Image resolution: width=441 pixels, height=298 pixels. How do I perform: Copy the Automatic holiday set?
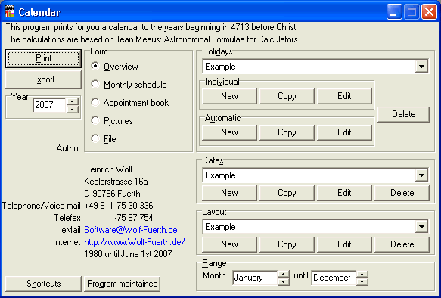[x=287, y=132]
